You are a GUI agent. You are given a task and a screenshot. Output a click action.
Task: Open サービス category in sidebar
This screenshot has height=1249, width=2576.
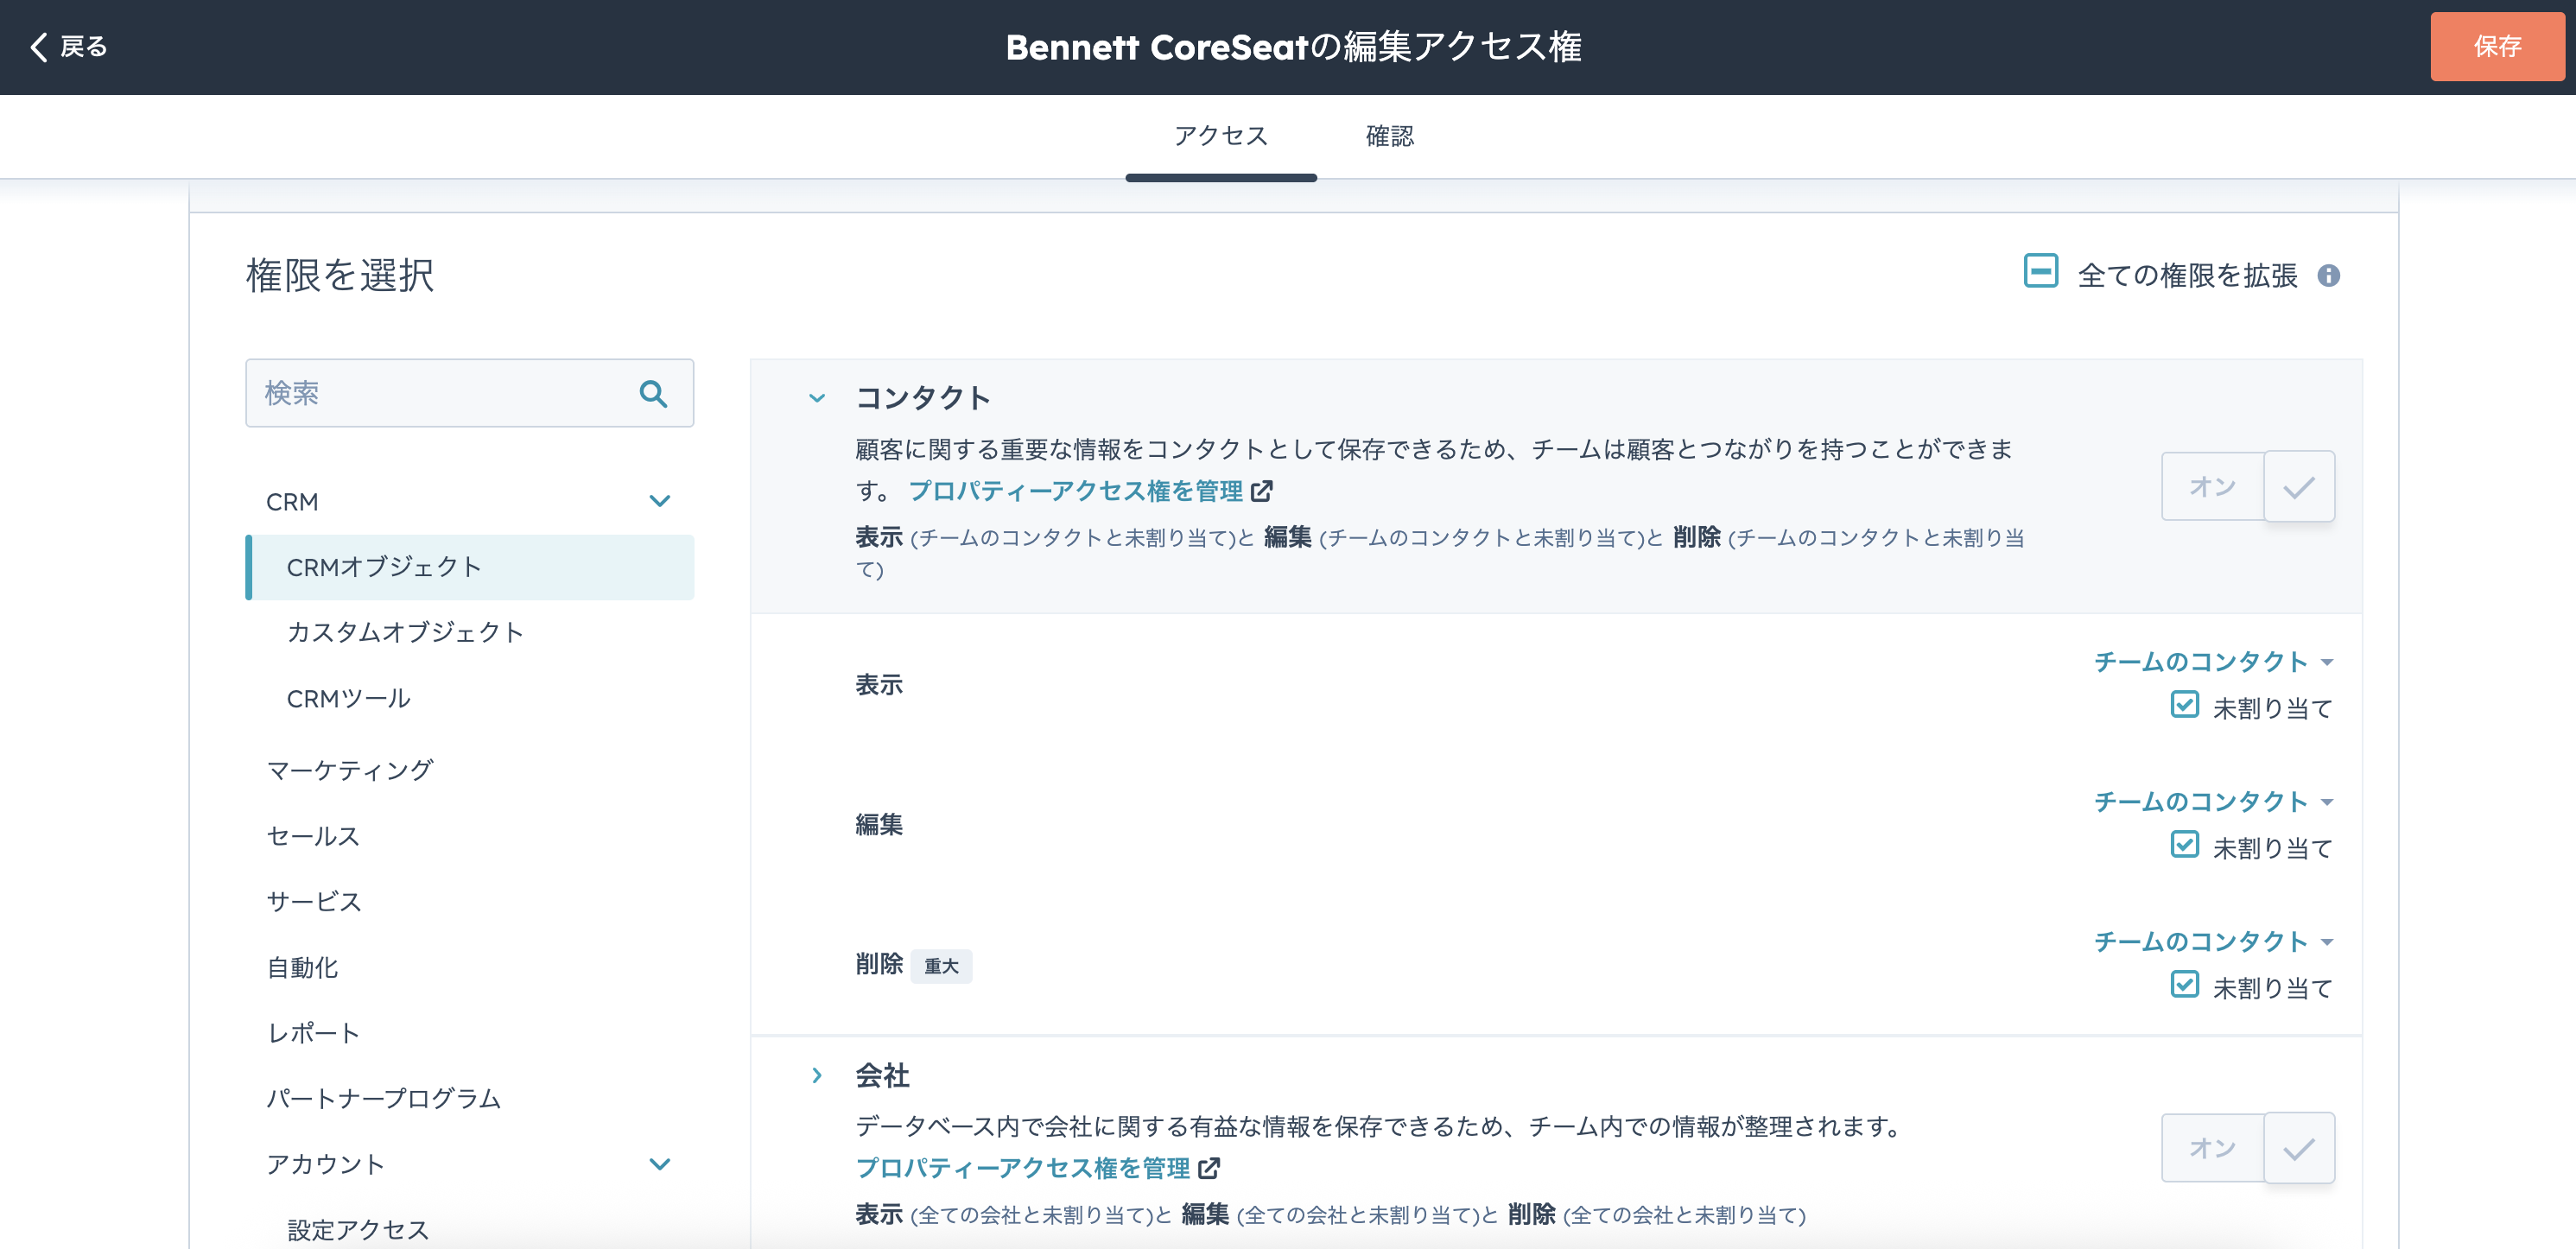click(314, 902)
